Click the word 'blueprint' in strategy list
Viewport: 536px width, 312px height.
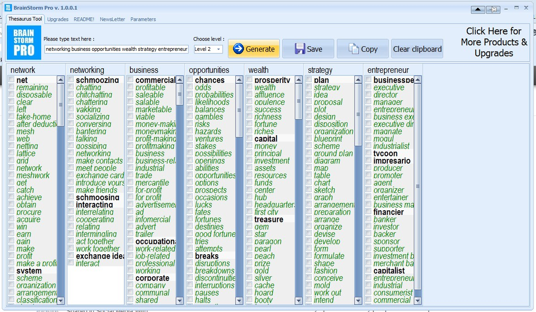[328, 138]
